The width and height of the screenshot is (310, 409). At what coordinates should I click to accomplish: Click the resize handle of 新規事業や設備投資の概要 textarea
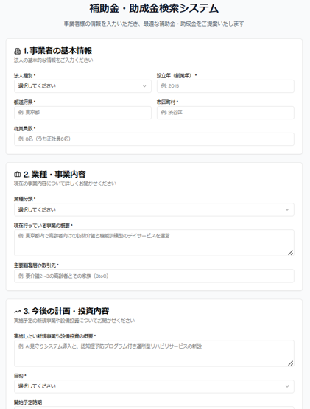pos(290,363)
